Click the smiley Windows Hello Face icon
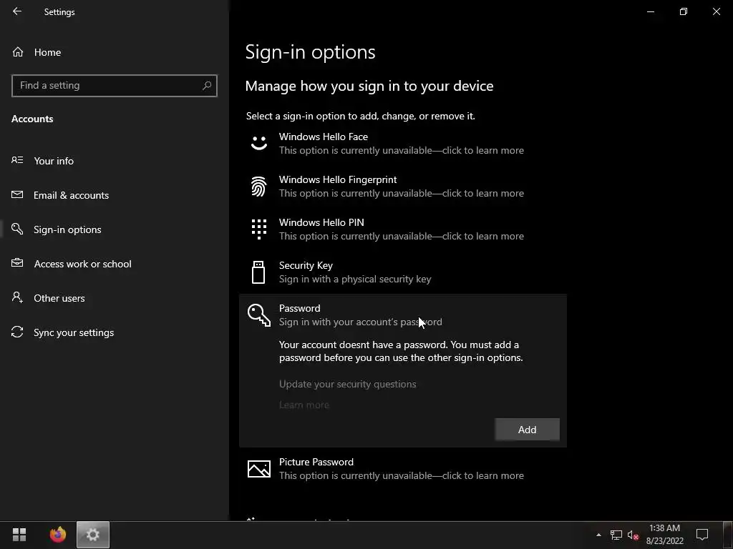 259,143
